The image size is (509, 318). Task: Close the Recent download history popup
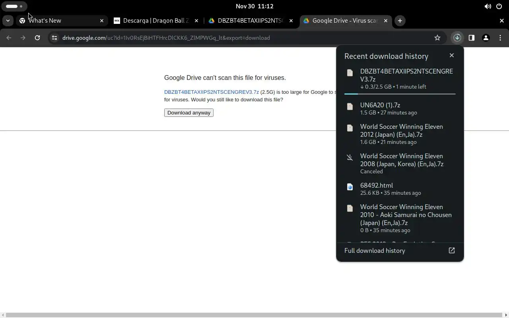point(452,55)
